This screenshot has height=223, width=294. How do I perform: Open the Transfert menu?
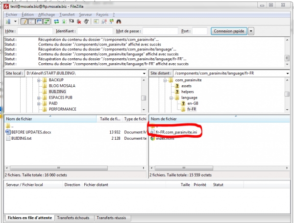pos(67,14)
